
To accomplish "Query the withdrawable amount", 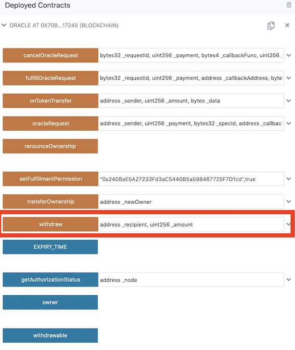I will 50,335.
